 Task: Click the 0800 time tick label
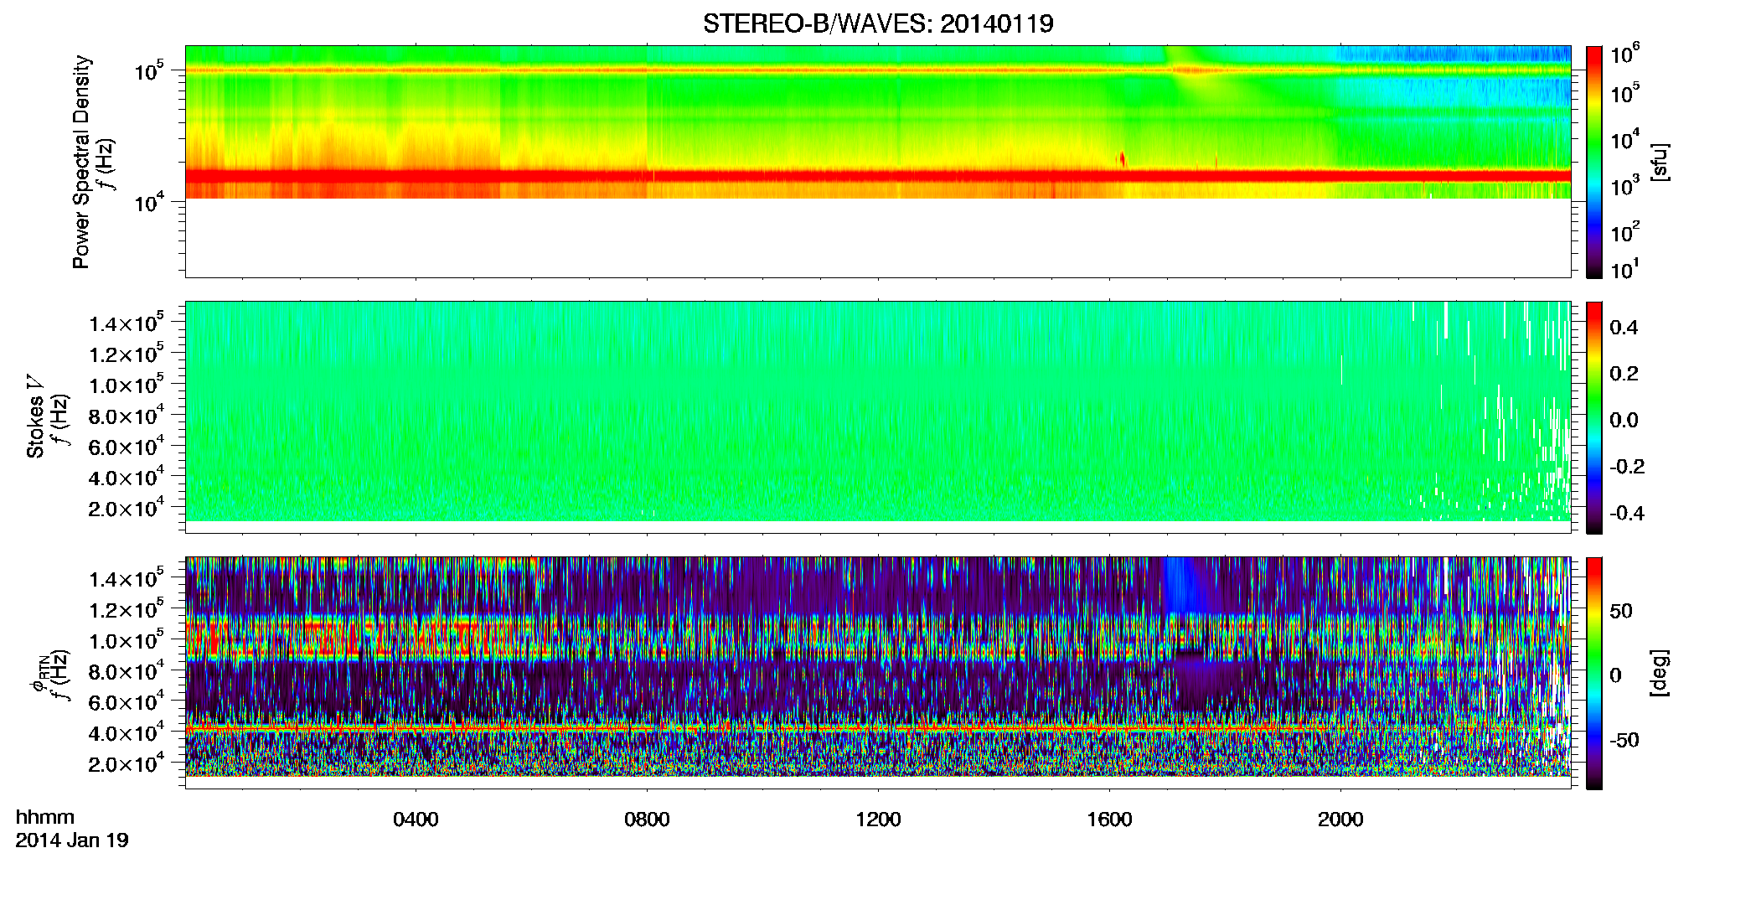[647, 820]
